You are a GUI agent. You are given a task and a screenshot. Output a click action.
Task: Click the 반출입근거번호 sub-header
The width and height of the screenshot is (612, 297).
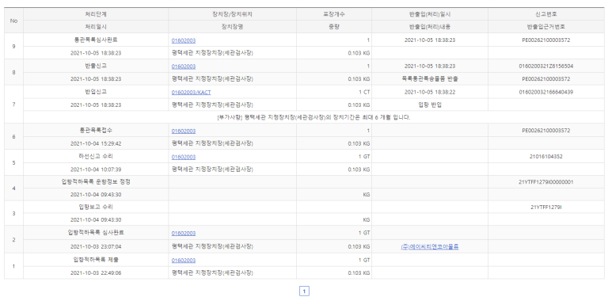click(x=546, y=27)
